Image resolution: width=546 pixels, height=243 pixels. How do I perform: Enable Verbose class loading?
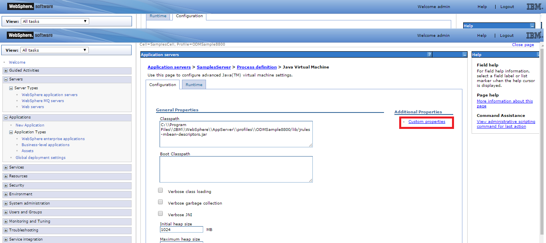click(x=160, y=190)
